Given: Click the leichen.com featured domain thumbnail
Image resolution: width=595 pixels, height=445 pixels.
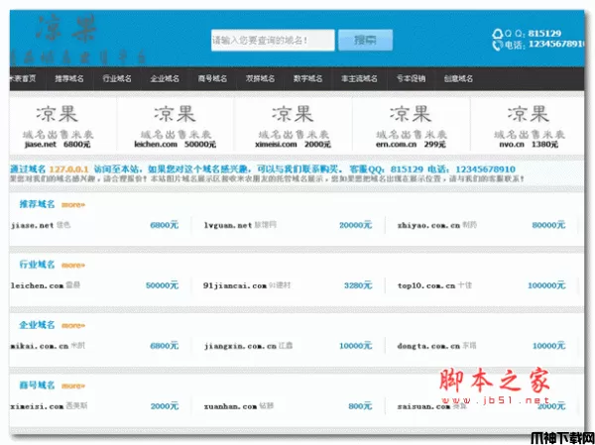Looking at the screenshot, I should [176, 126].
